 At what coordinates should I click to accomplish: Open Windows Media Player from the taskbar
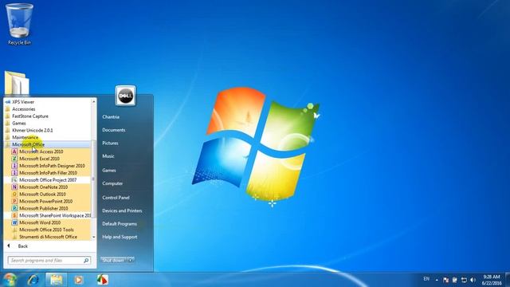(78, 280)
